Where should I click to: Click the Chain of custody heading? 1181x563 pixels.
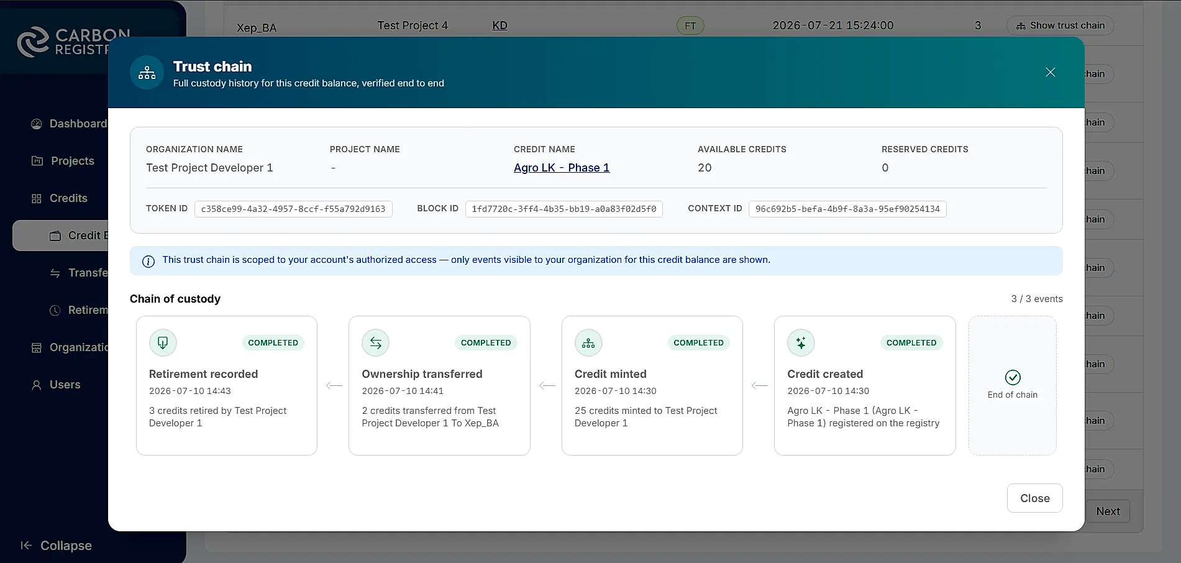tap(175, 299)
